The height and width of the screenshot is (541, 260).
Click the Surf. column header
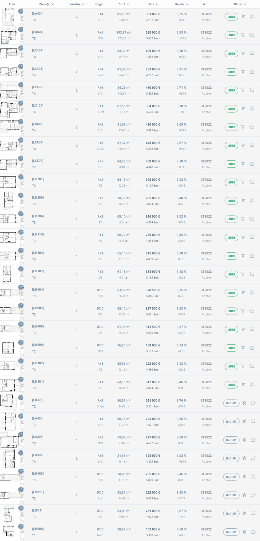click(124, 4)
